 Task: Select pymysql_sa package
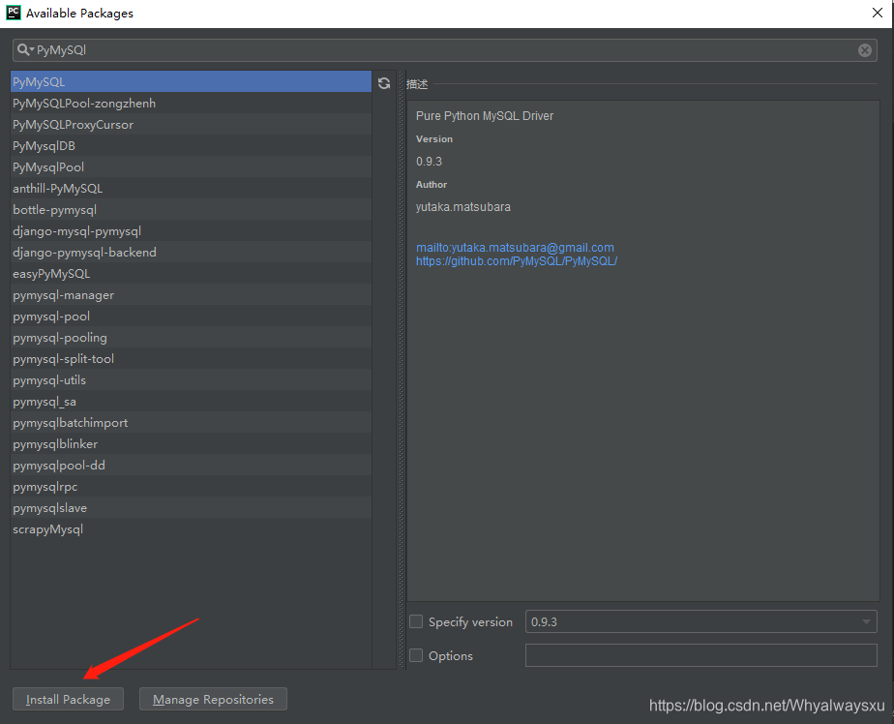[x=191, y=401]
